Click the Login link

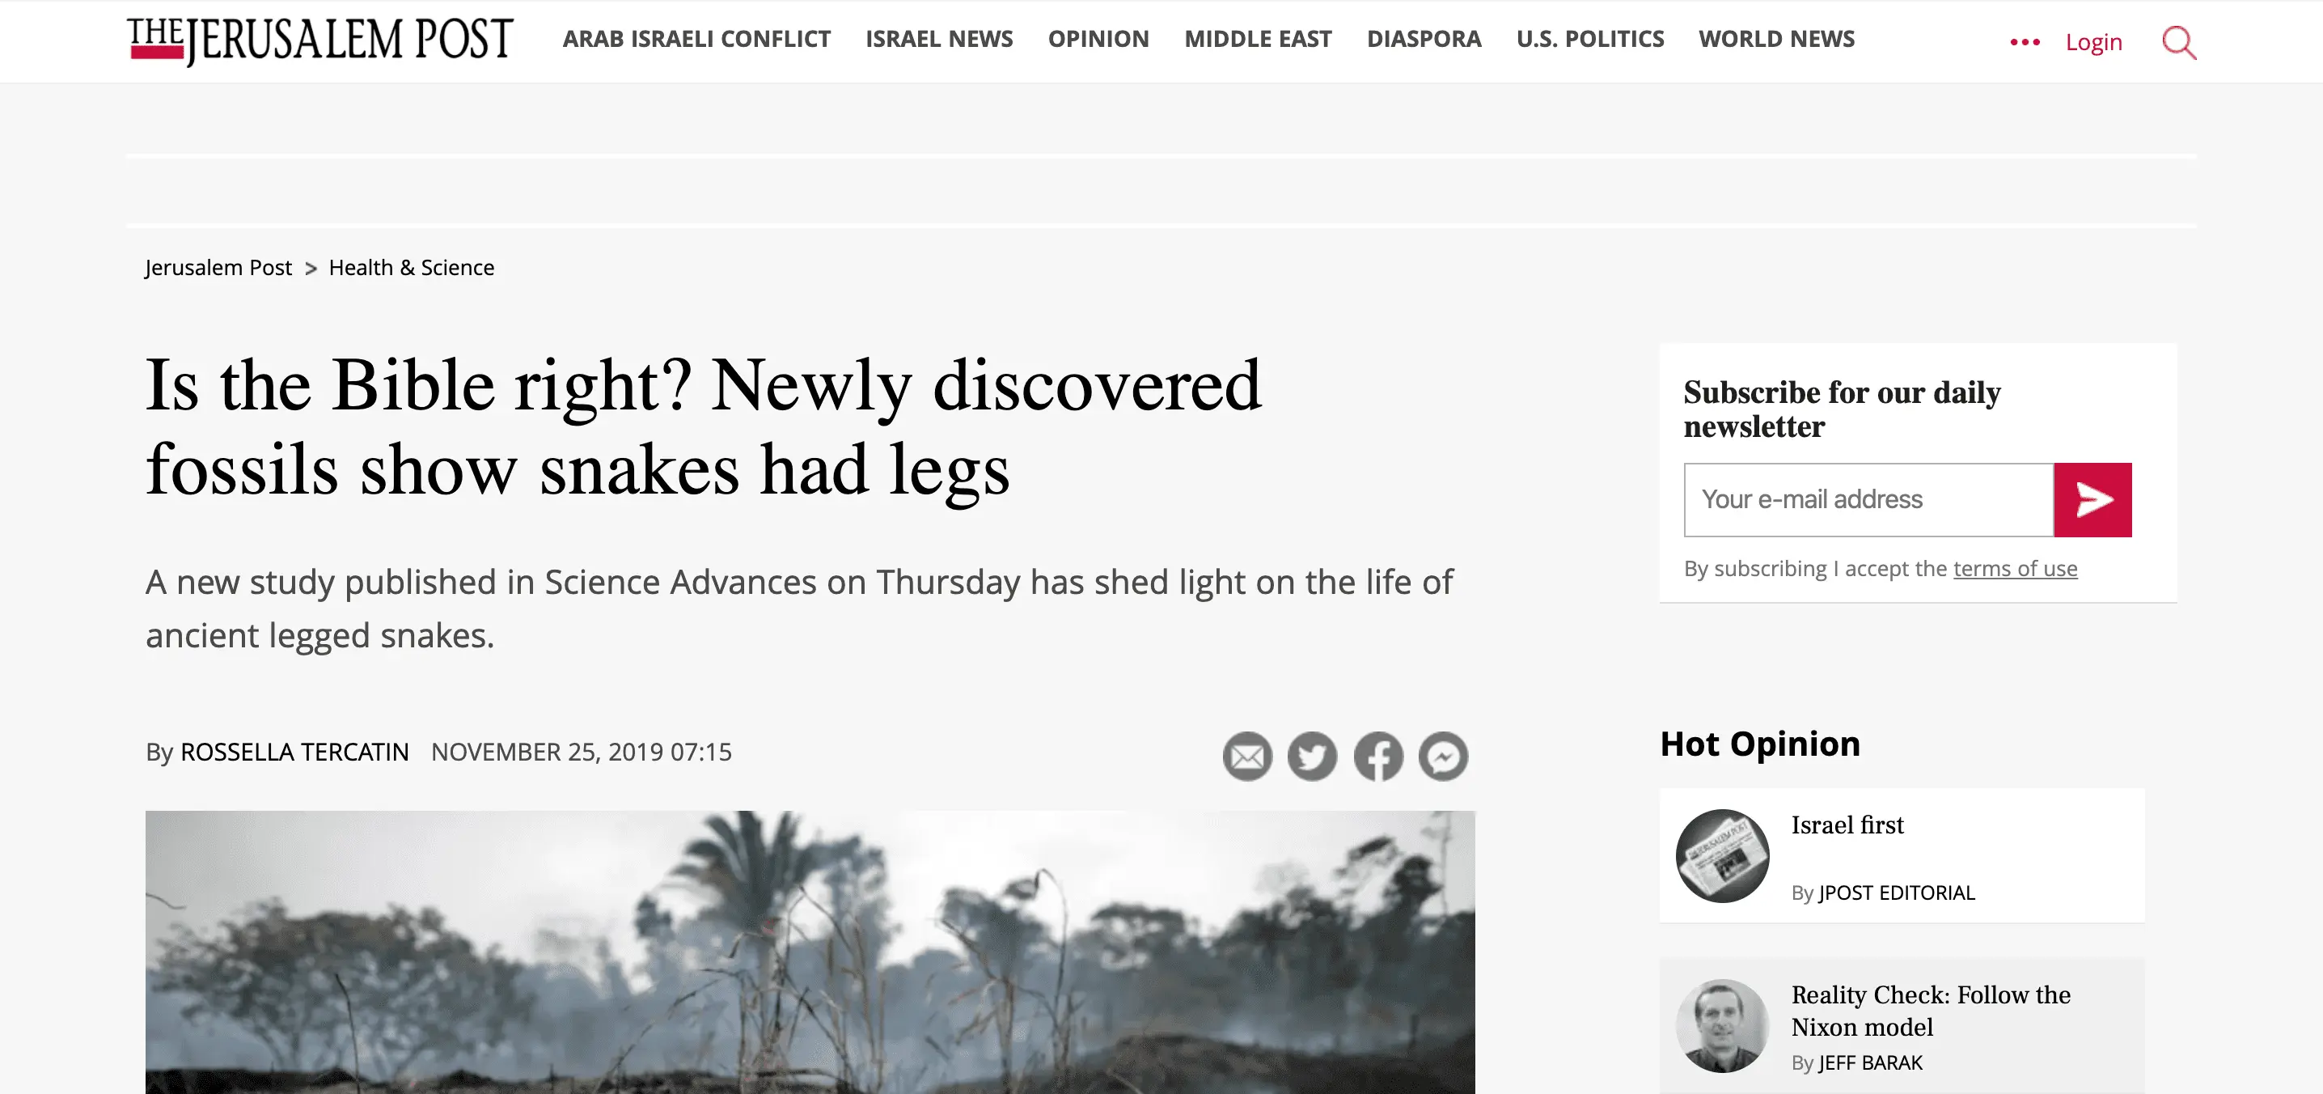(x=2093, y=42)
